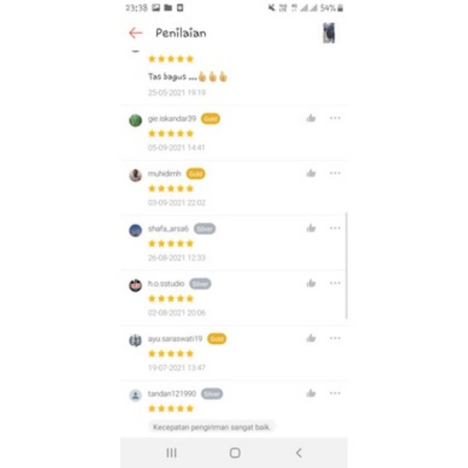
Task: Tap the Android home navigation button
Action: (x=235, y=453)
